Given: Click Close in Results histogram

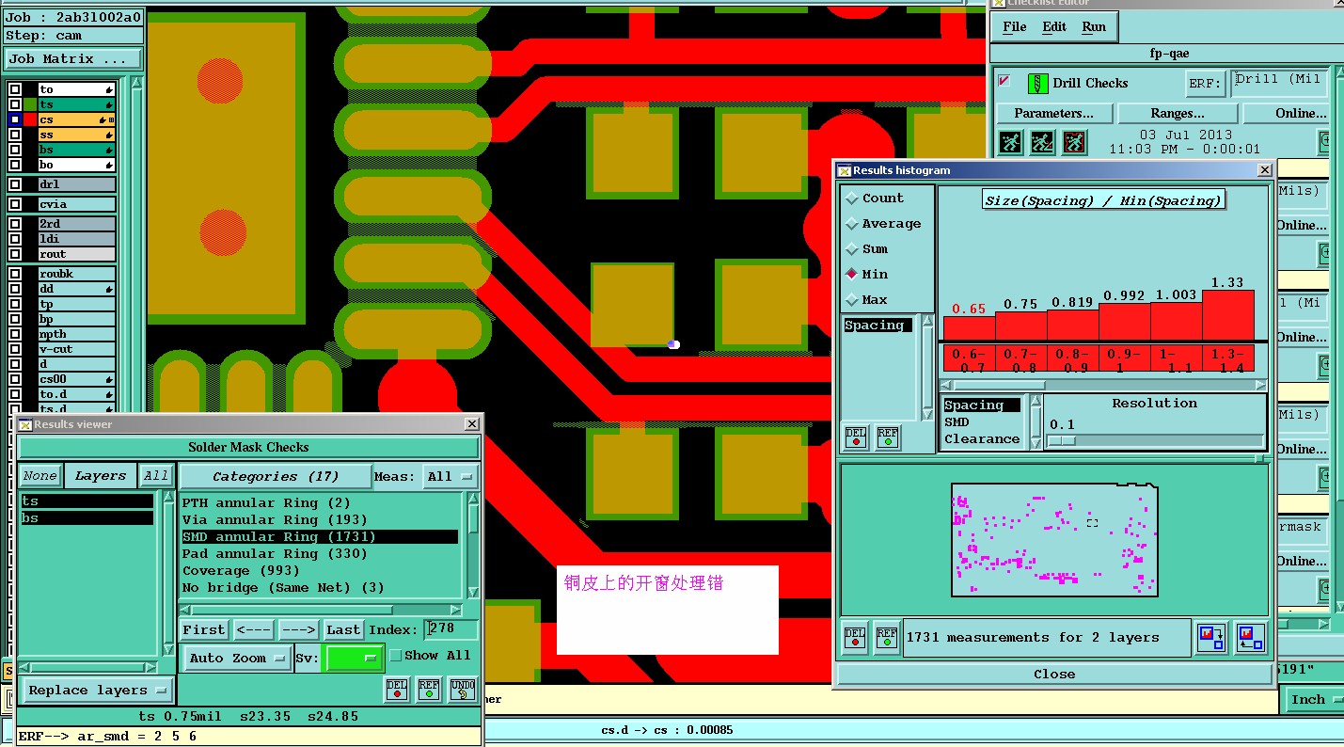Looking at the screenshot, I should (x=1053, y=674).
